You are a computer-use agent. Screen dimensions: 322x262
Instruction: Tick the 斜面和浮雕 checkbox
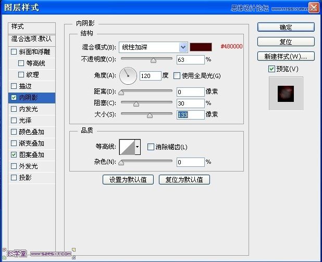tap(14, 51)
